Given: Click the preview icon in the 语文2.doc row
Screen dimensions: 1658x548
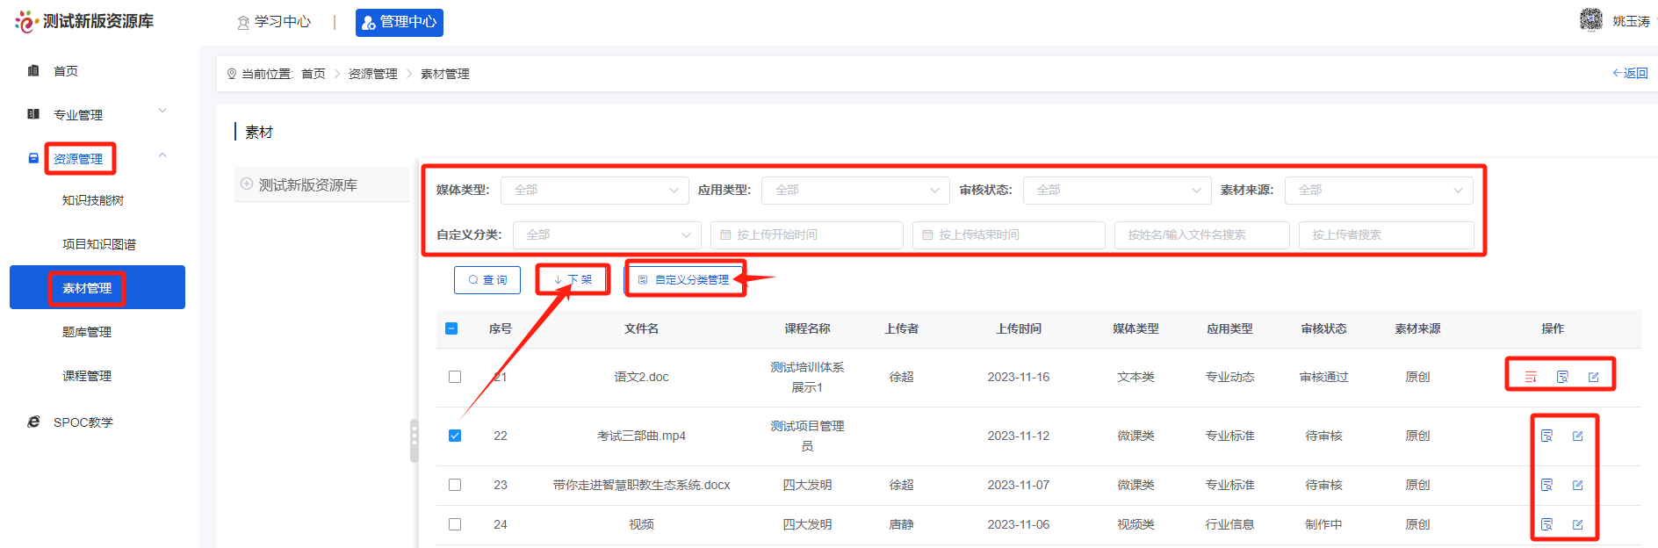Looking at the screenshot, I should click(1562, 377).
